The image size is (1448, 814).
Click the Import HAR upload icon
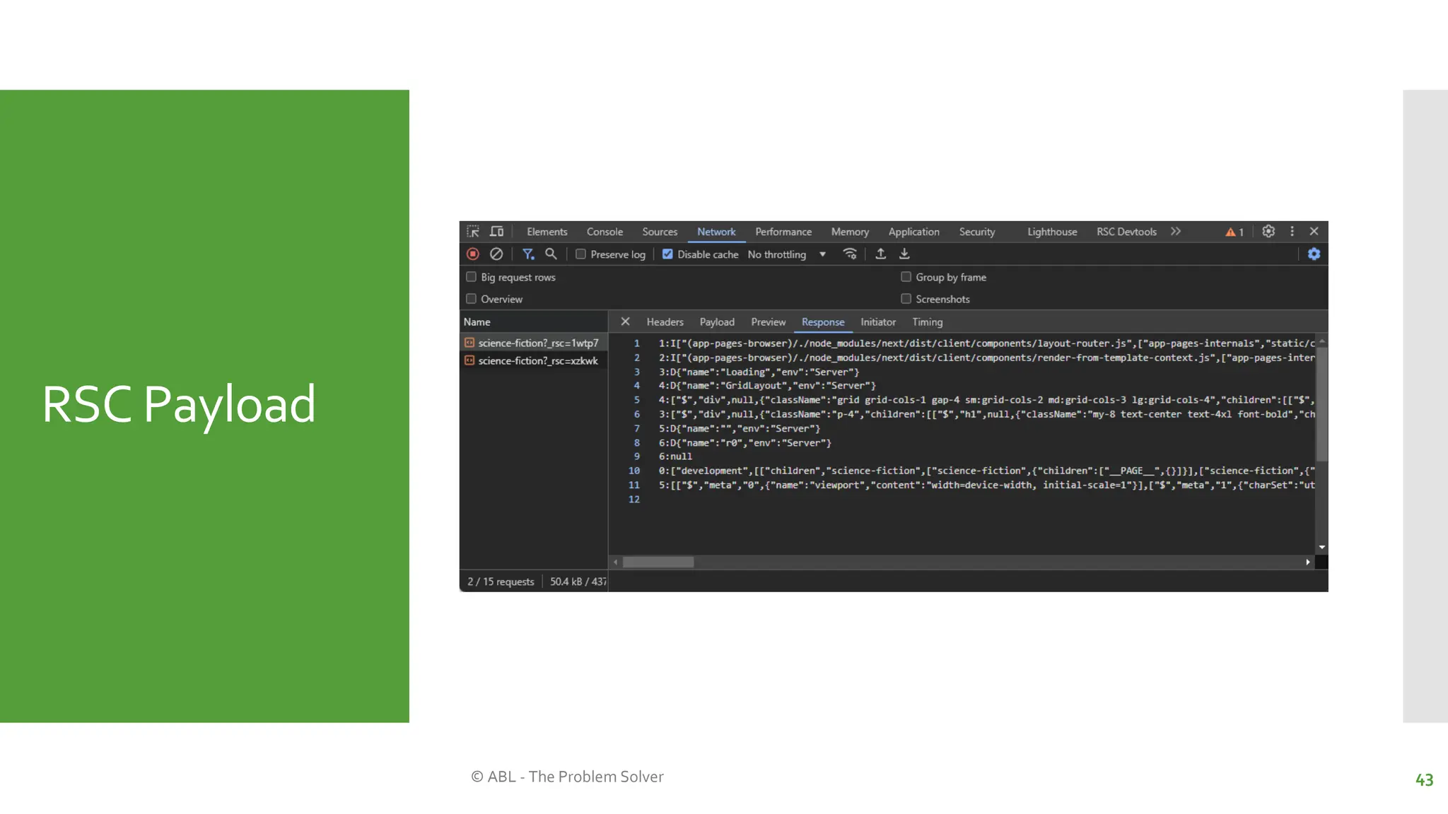(x=880, y=254)
